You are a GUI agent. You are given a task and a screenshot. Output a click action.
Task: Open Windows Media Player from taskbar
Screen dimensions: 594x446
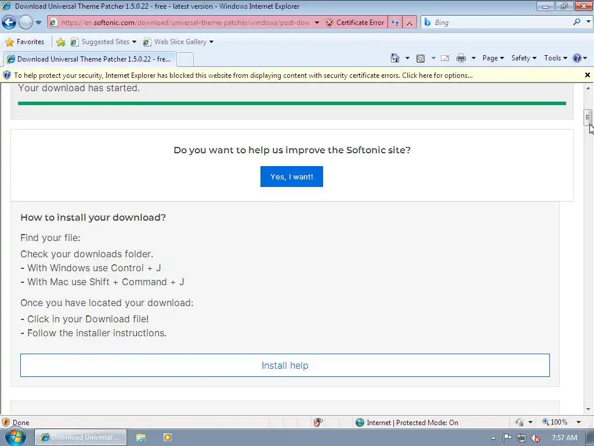pos(168,437)
